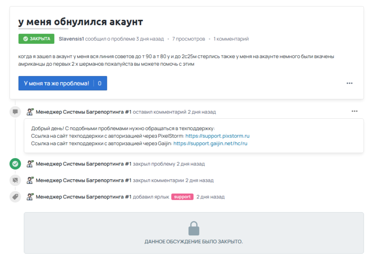The image size is (372, 278).
Task: Open the three-dot menu of the manager's comment
Action: click(x=354, y=111)
